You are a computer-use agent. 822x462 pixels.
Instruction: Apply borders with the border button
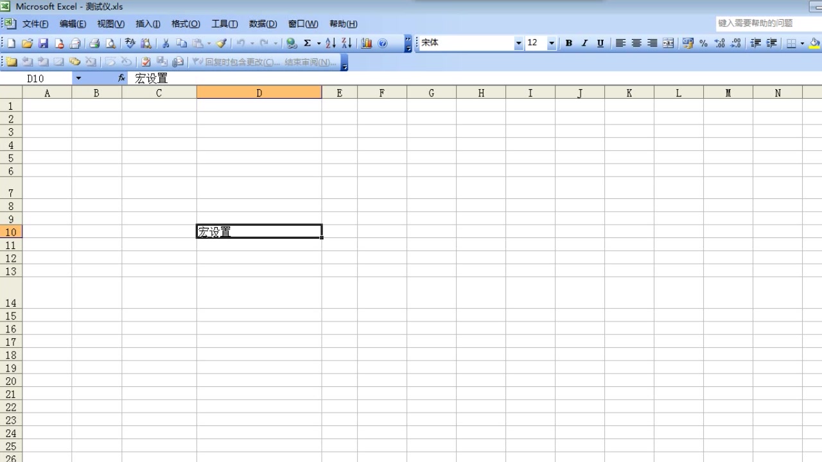[792, 43]
